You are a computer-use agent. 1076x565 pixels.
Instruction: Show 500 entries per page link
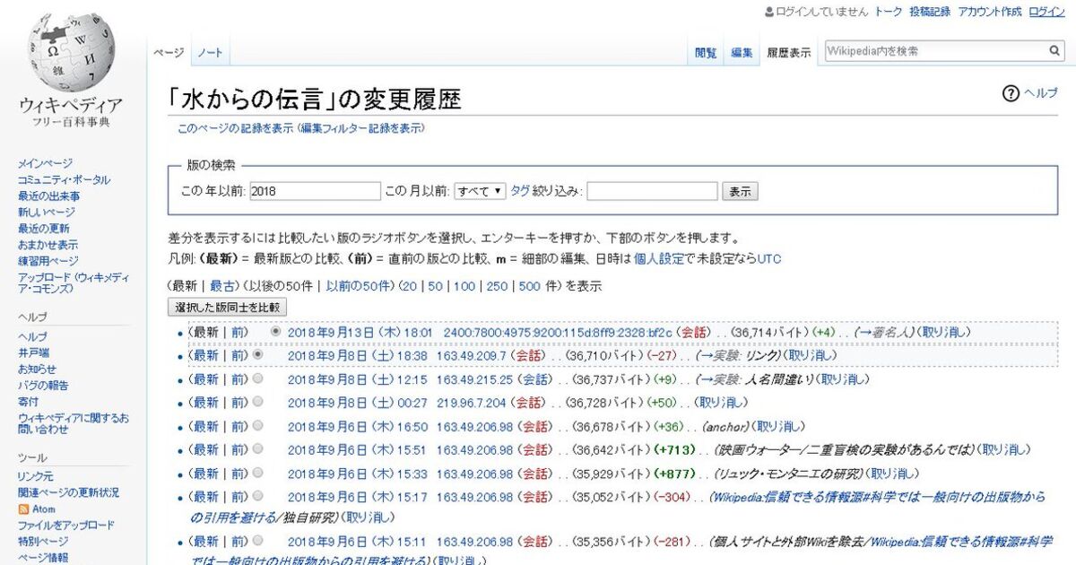point(529,286)
